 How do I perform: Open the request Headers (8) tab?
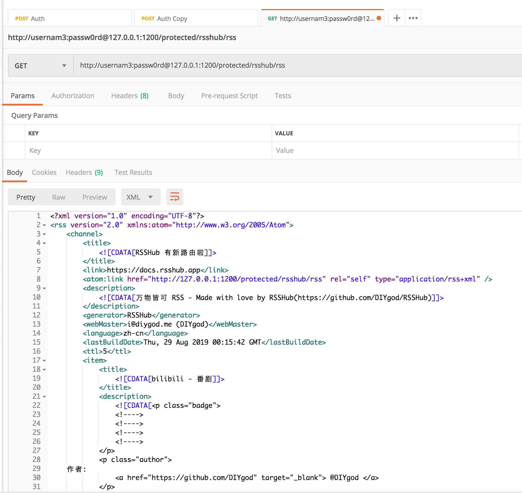[x=130, y=96]
